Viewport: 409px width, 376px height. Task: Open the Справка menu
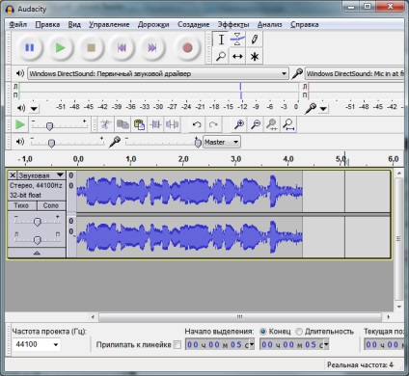pyautogui.click(x=305, y=24)
